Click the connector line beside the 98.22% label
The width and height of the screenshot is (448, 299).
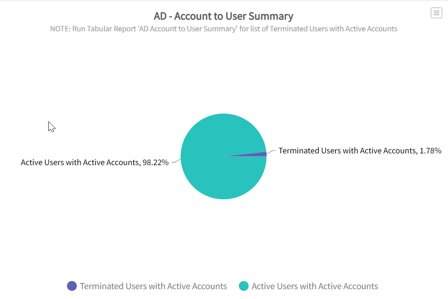[176, 160]
